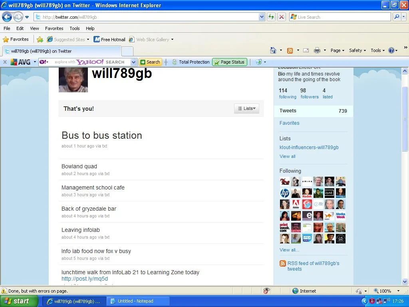Open the klout-influencers-will789gb list
Screen dimensions: 409x307
click(x=309, y=148)
